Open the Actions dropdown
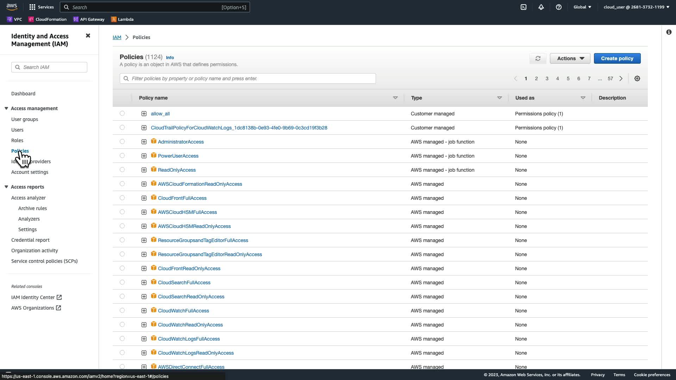The image size is (676, 380). tap(570, 58)
